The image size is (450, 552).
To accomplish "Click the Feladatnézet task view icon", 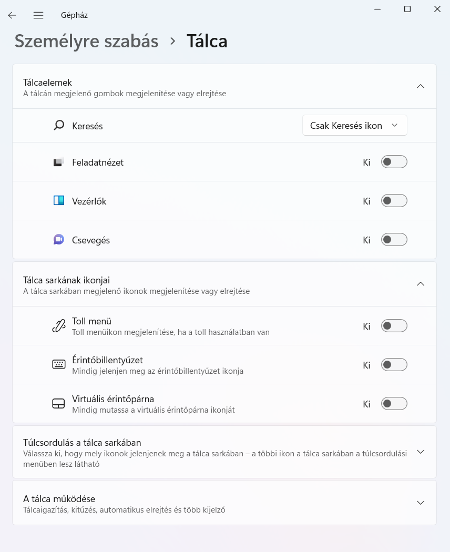I will tap(59, 162).
